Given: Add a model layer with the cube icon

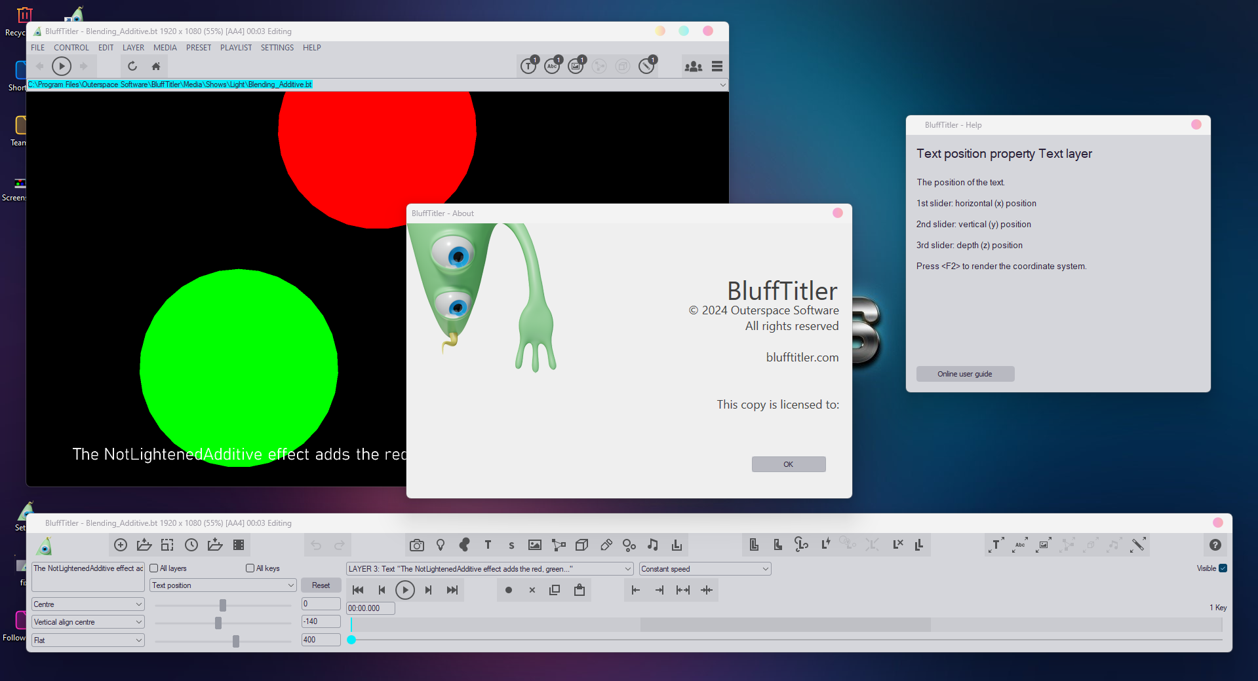Looking at the screenshot, I should [x=581, y=545].
